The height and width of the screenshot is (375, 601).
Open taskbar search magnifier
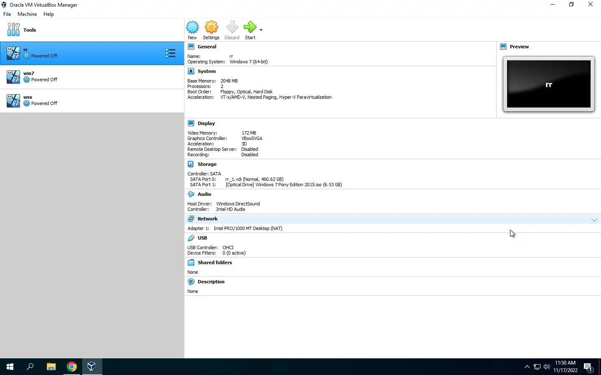click(x=30, y=367)
